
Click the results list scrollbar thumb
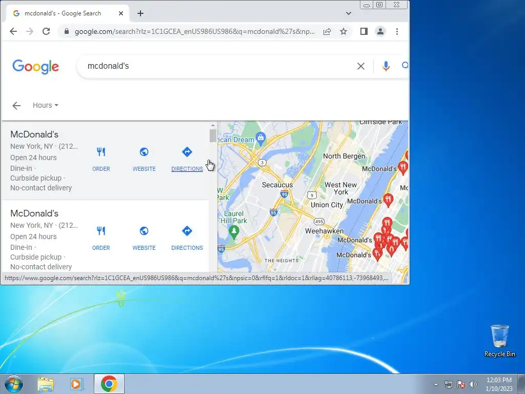click(x=213, y=135)
